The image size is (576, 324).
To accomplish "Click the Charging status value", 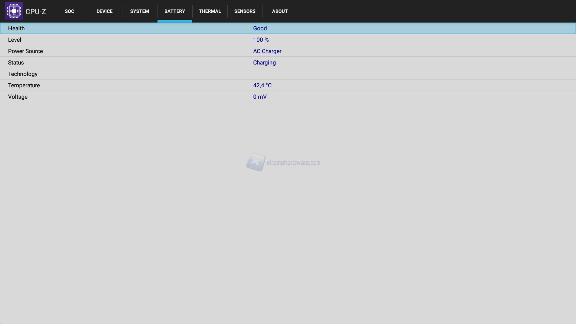I will coord(264,62).
